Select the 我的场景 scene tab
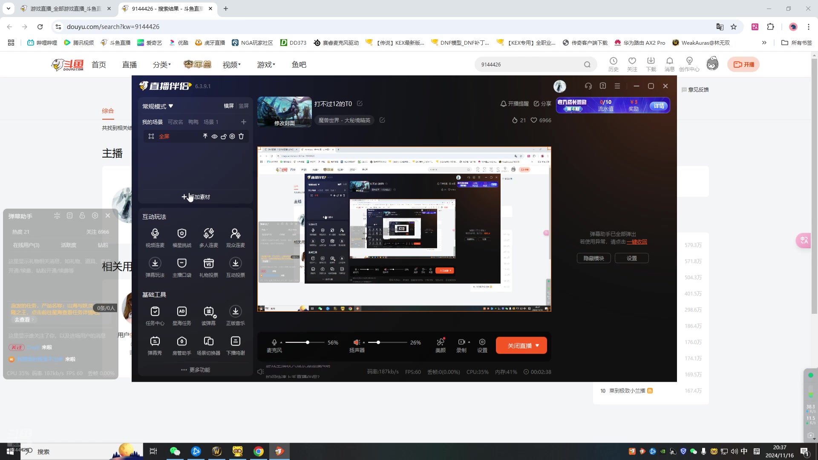The width and height of the screenshot is (818, 460). click(x=153, y=122)
